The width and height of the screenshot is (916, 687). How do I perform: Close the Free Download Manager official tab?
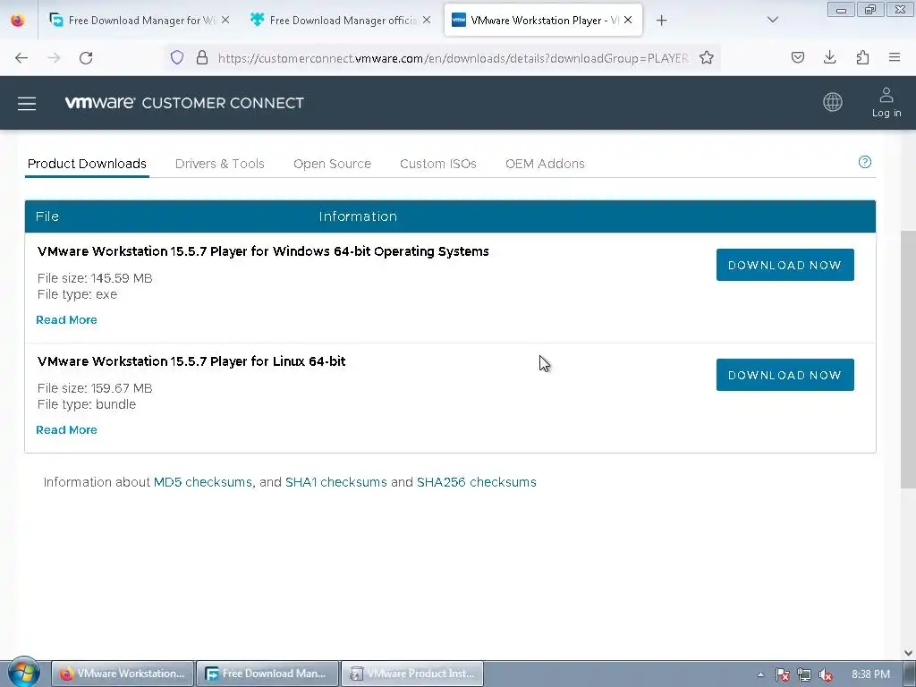tap(427, 20)
